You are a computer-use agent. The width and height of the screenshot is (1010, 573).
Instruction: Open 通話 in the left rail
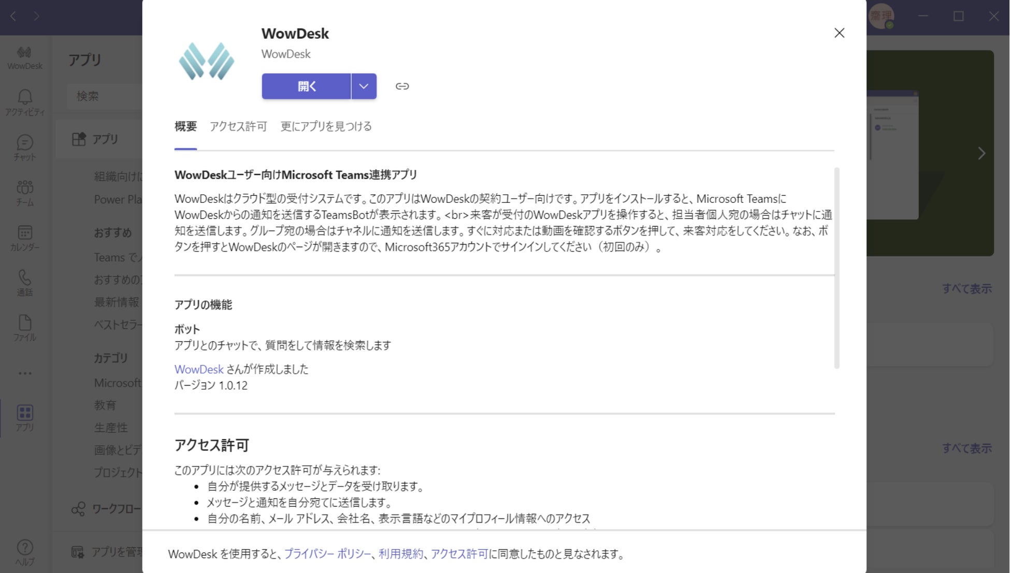coord(25,283)
